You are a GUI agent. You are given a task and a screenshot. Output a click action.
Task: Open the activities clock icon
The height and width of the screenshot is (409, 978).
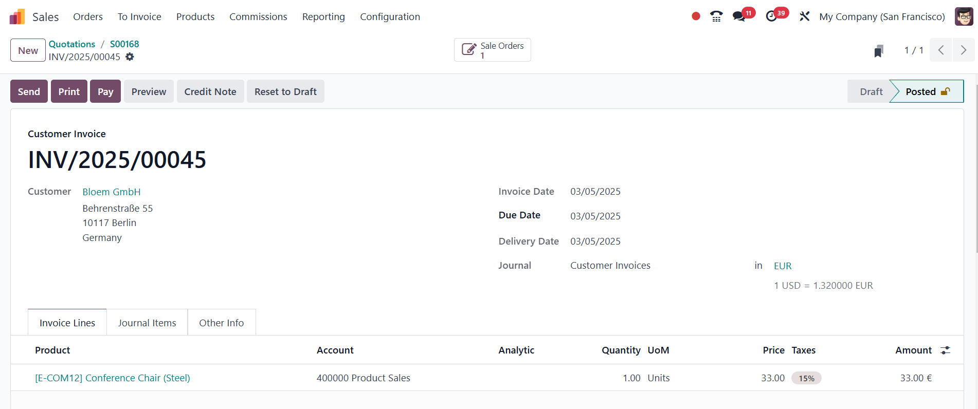click(771, 16)
